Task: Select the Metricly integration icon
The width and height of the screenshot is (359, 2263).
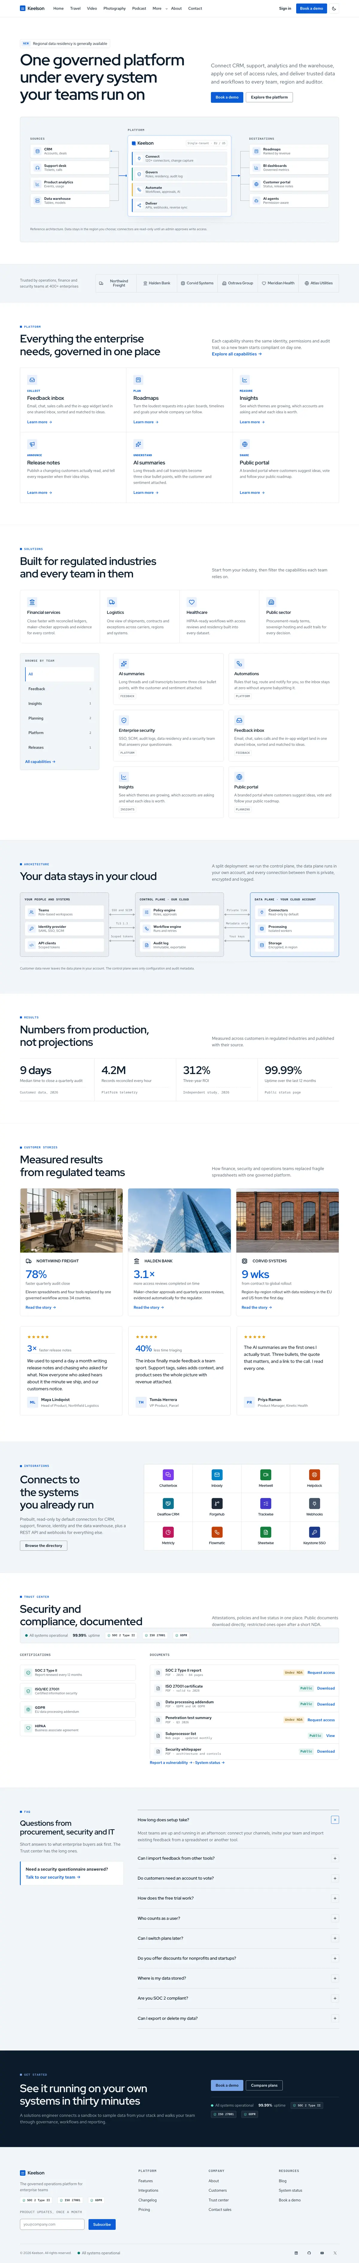Action: [x=168, y=1532]
